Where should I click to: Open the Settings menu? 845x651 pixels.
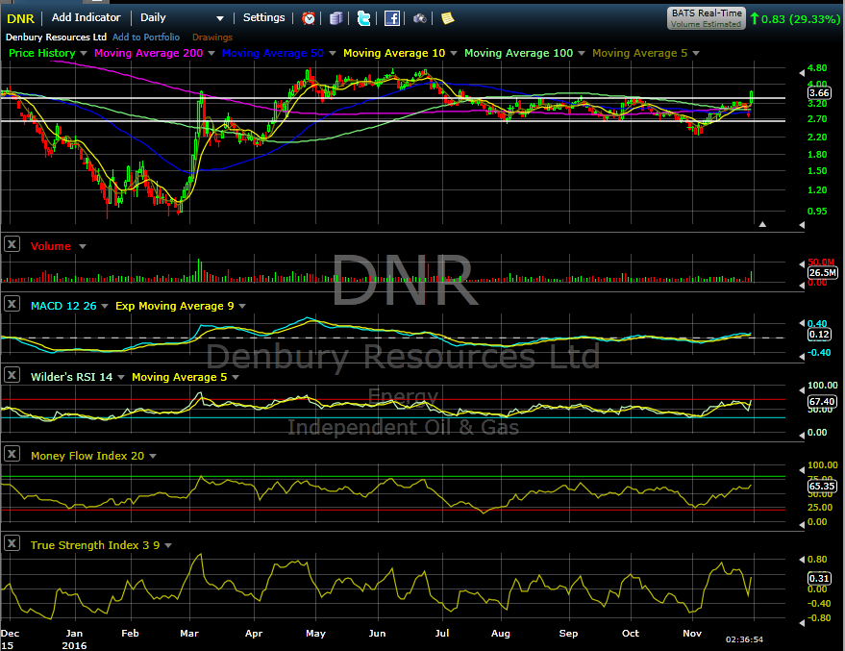pyautogui.click(x=263, y=18)
